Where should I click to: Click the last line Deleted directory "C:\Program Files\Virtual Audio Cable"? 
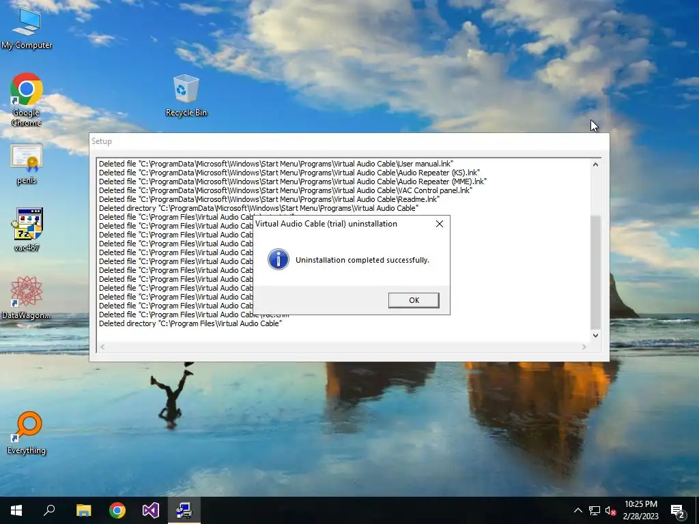tap(190, 323)
